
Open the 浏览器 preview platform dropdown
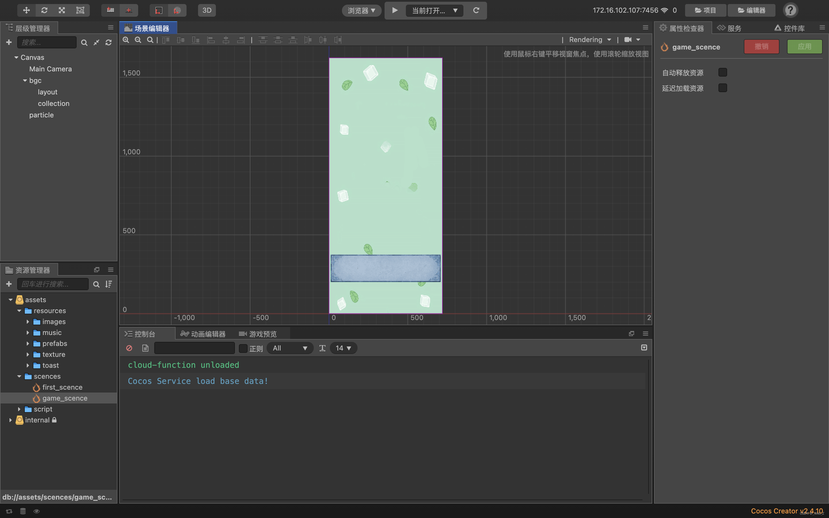pyautogui.click(x=362, y=10)
